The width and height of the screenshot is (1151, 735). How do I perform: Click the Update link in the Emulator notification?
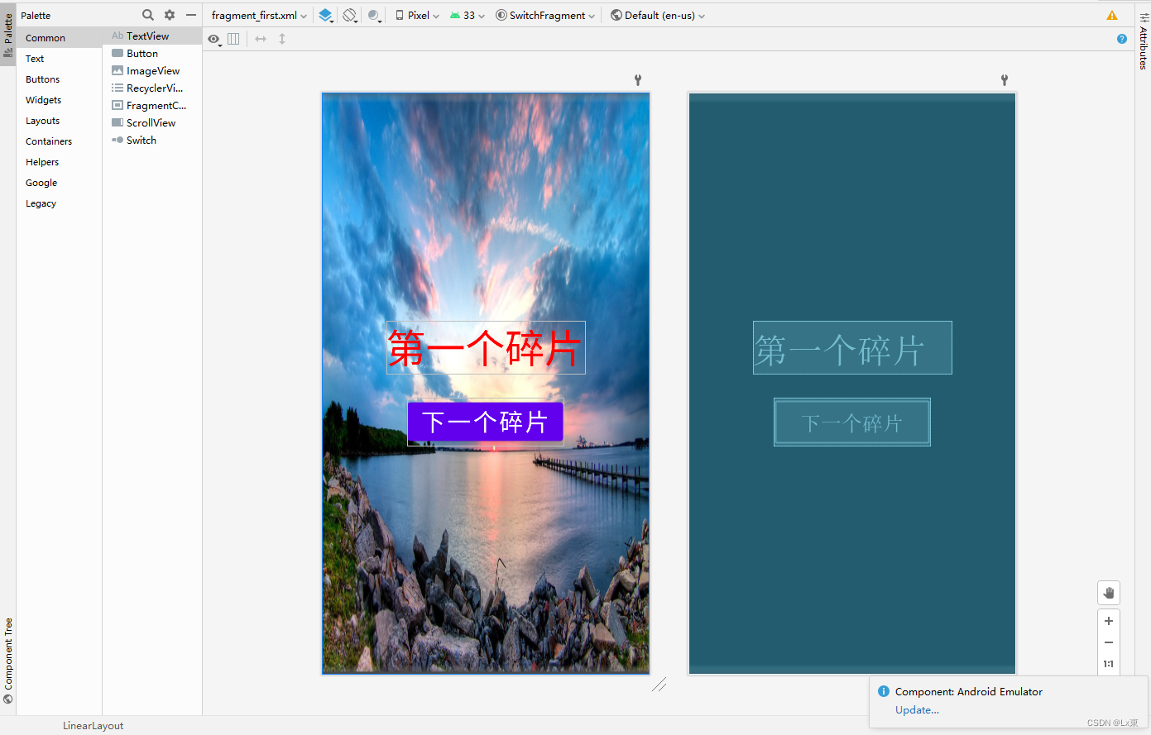tap(917, 709)
